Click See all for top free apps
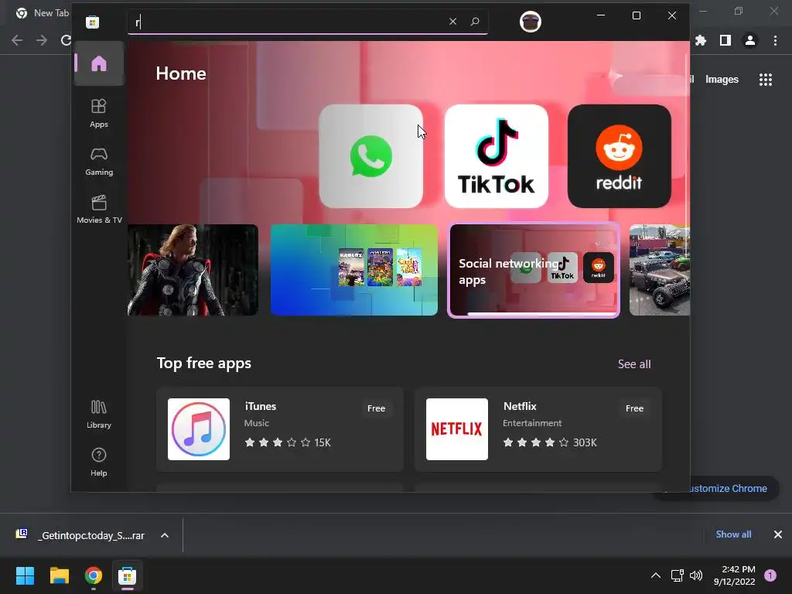The image size is (792, 594). (x=634, y=364)
